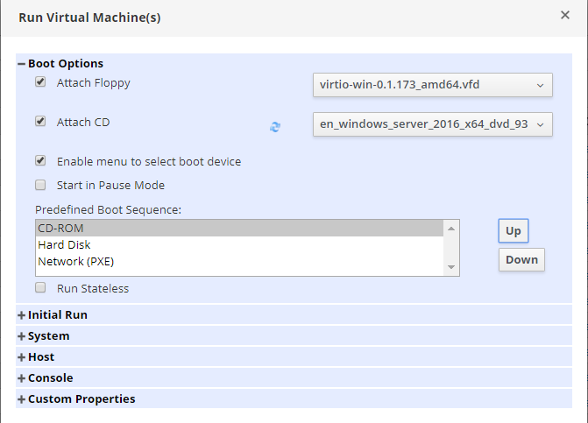This screenshot has width=588, height=423.
Task: Open the floppy image virtio-win dropdown
Action: pyautogui.click(x=432, y=85)
